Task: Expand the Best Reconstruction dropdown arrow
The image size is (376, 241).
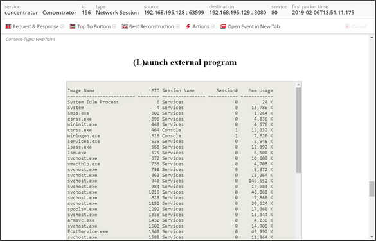Action: coord(177,26)
